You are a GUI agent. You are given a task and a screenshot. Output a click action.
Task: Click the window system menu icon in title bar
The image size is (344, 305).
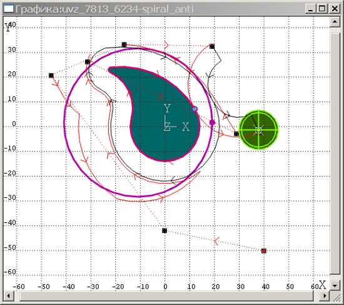tap(9, 9)
